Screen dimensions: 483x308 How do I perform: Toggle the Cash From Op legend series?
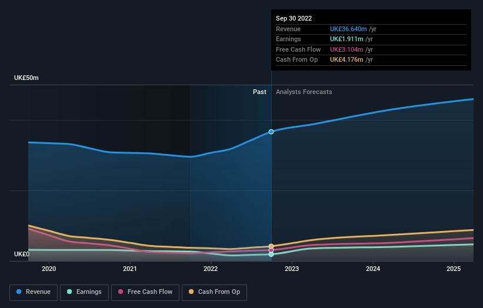click(x=214, y=292)
